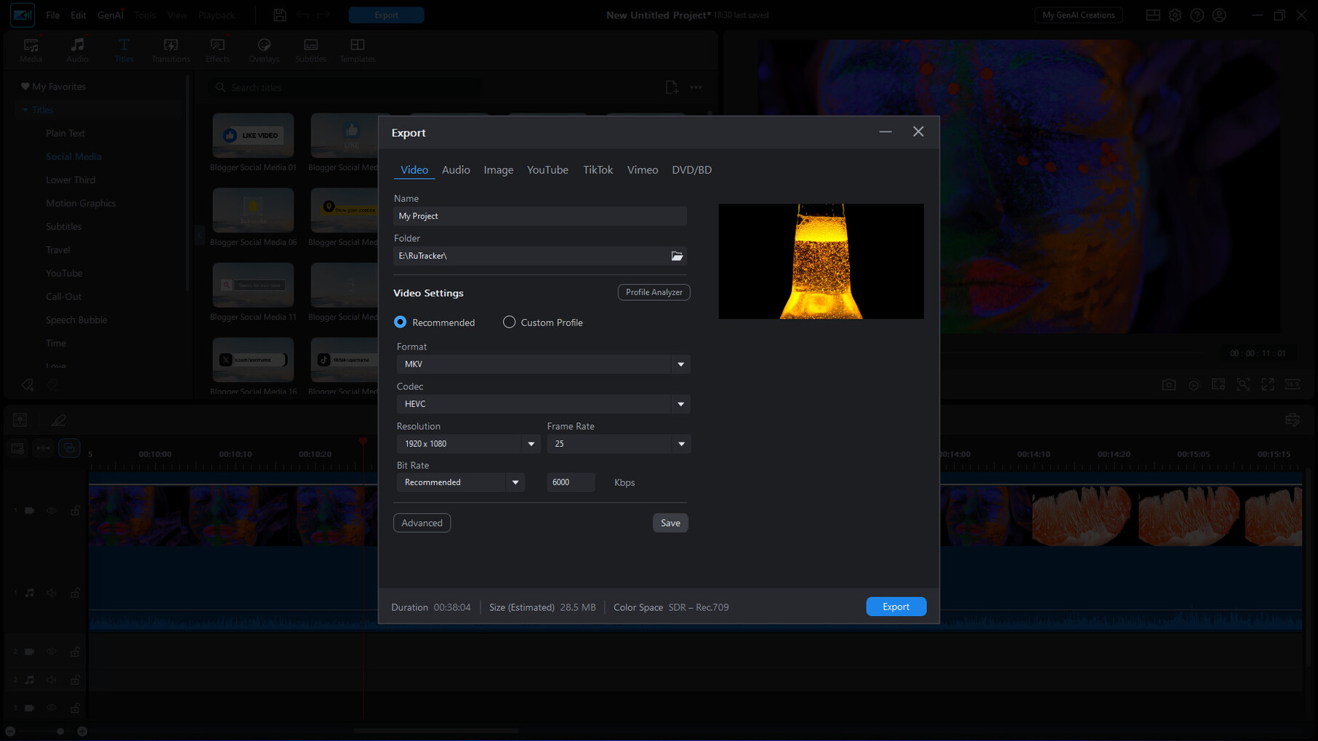1318x741 pixels.
Task: Switch to the YouTube export tab
Action: pyautogui.click(x=547, y=170)
